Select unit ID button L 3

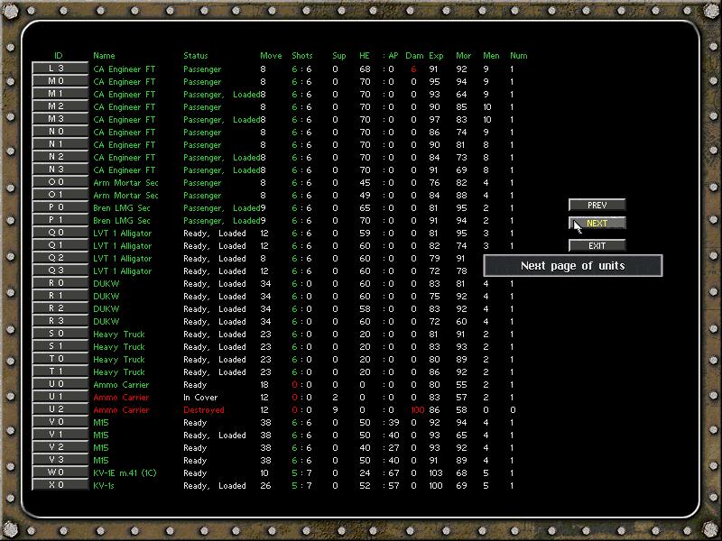click(x=60, y=69)
